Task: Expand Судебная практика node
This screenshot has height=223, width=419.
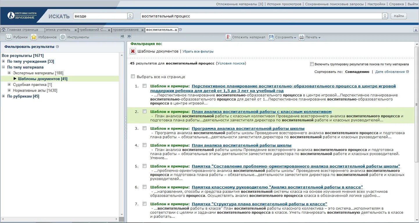Action: (x=9, y=84)
